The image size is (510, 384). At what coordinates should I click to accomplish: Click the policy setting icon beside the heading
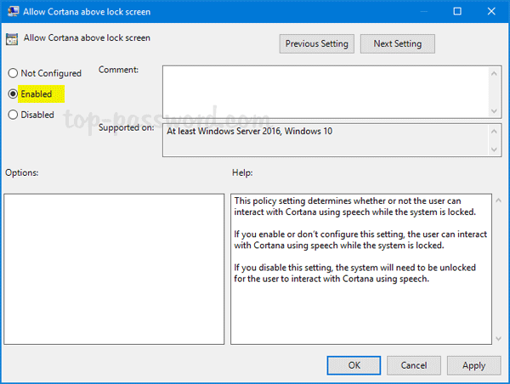[x=11, y=39]
